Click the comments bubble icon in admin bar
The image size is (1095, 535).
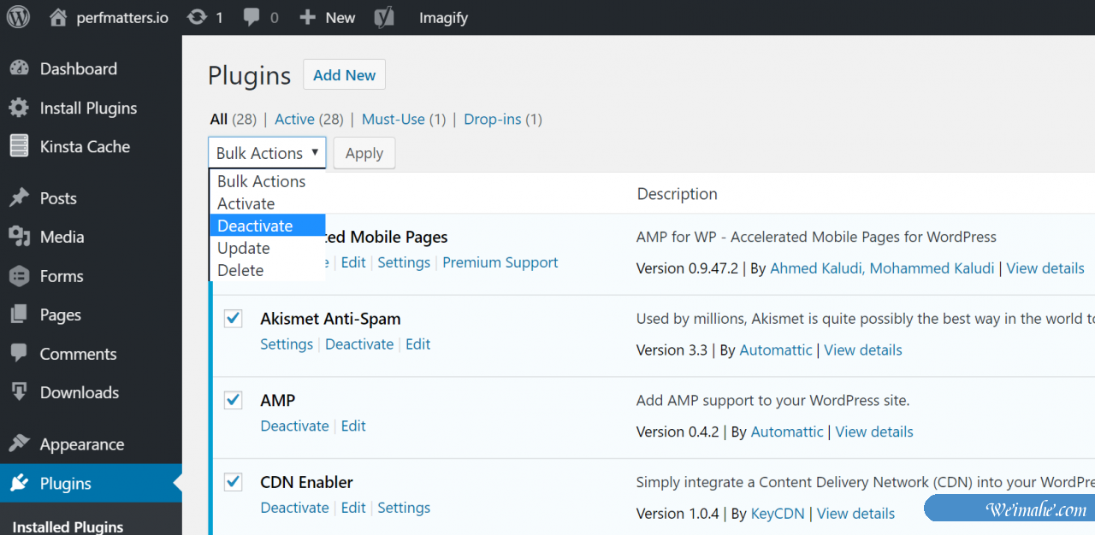click(x=252, y=17)
